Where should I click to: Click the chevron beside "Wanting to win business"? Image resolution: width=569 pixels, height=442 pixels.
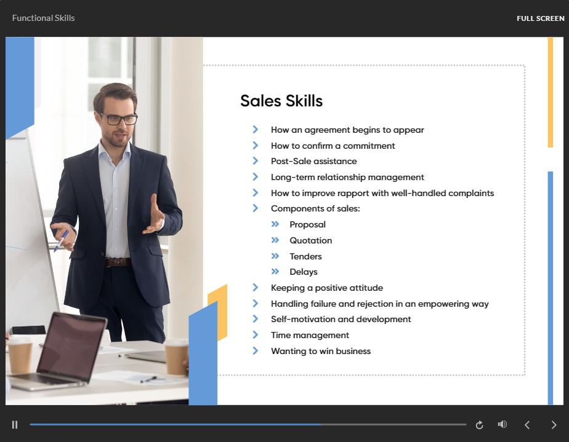click(x=256, y=351)
